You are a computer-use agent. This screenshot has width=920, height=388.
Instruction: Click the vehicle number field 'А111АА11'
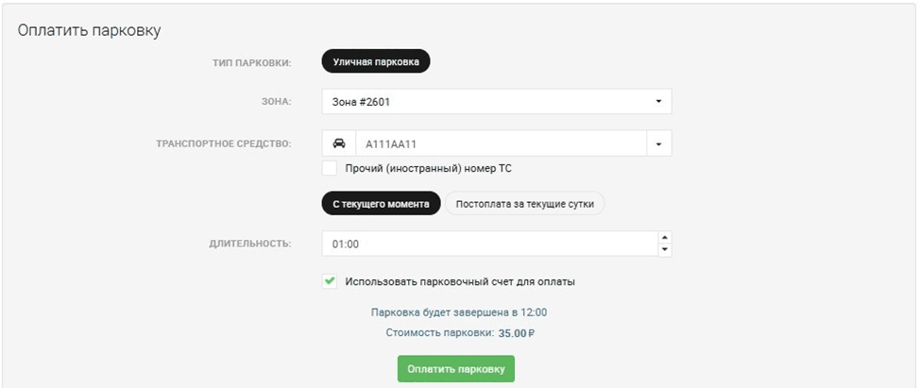click(499, 144)
